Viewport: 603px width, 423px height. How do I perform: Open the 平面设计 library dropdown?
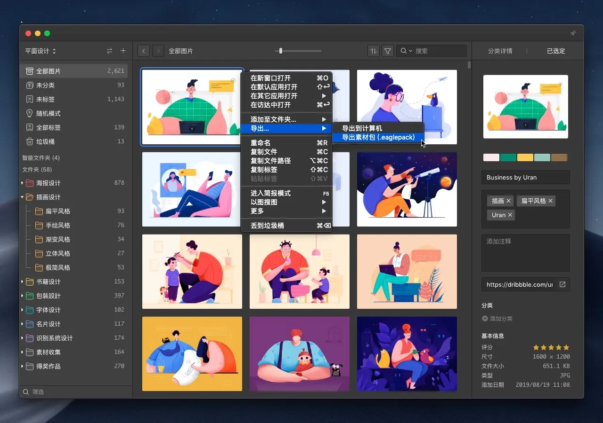(41, 51)
